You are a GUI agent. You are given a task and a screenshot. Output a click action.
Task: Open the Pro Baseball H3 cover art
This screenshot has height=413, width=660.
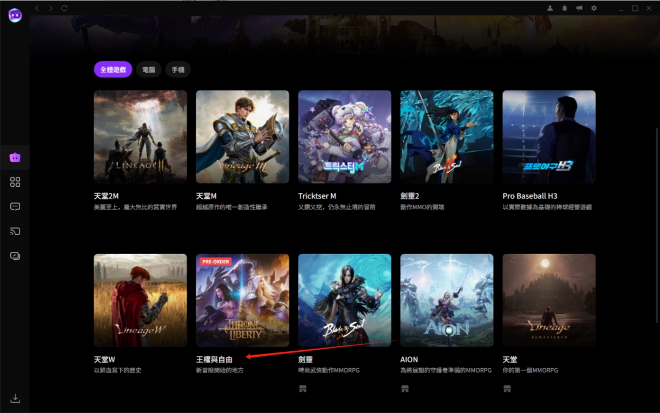click(549, 137)
